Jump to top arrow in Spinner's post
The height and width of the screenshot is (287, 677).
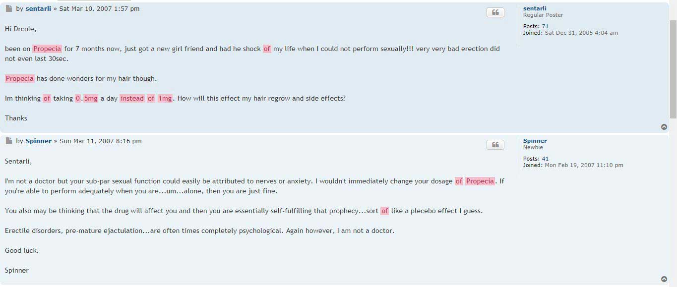664,279
